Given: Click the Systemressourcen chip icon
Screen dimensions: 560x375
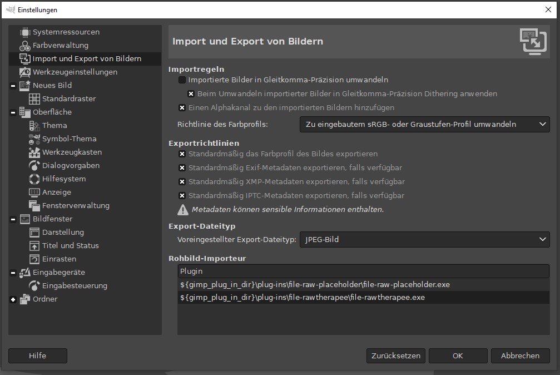Looking at the screenshot, I should click(x=25, y=32).
